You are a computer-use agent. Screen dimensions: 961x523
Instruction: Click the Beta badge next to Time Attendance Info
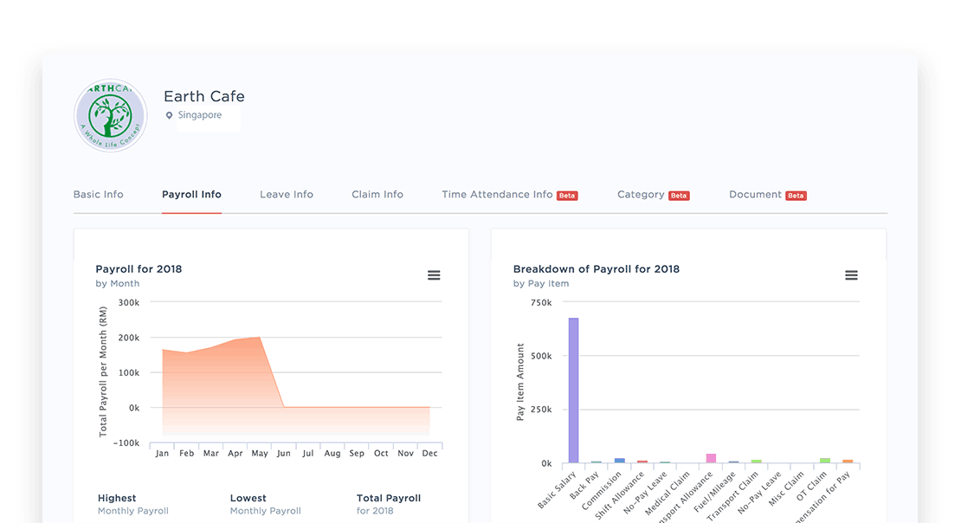(x=567, y=196)
